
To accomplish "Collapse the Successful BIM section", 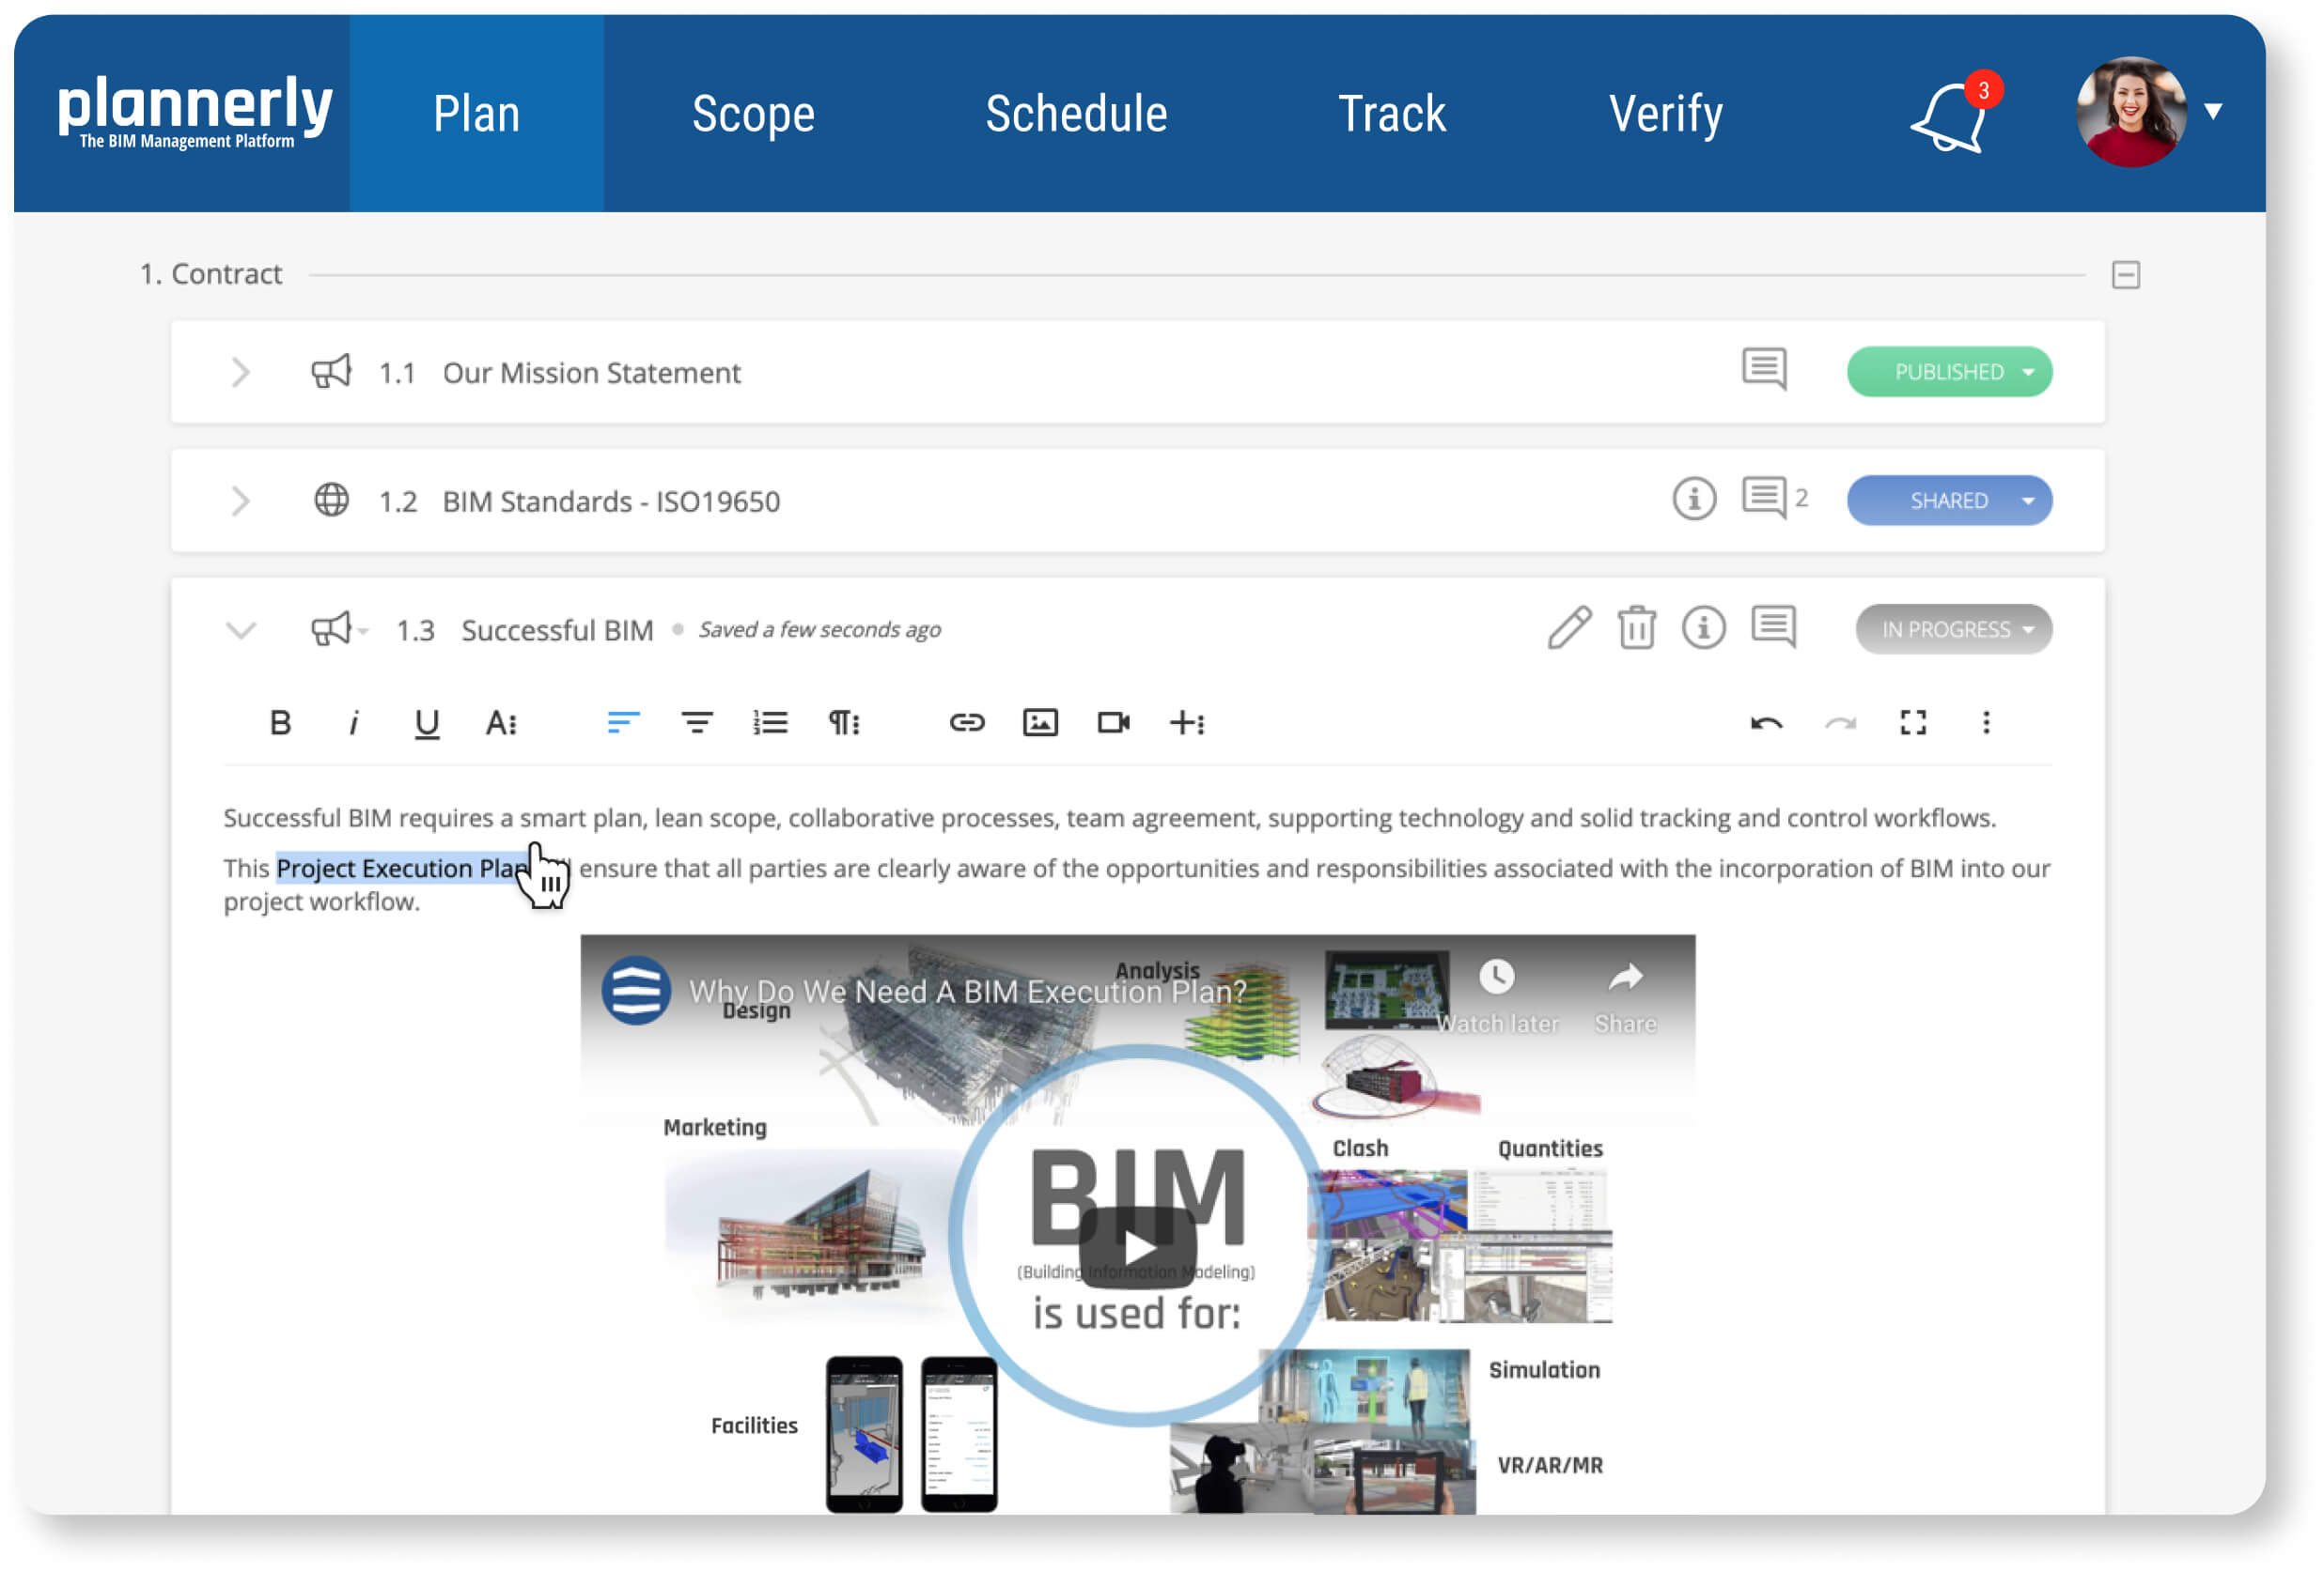I will (241, 629).
